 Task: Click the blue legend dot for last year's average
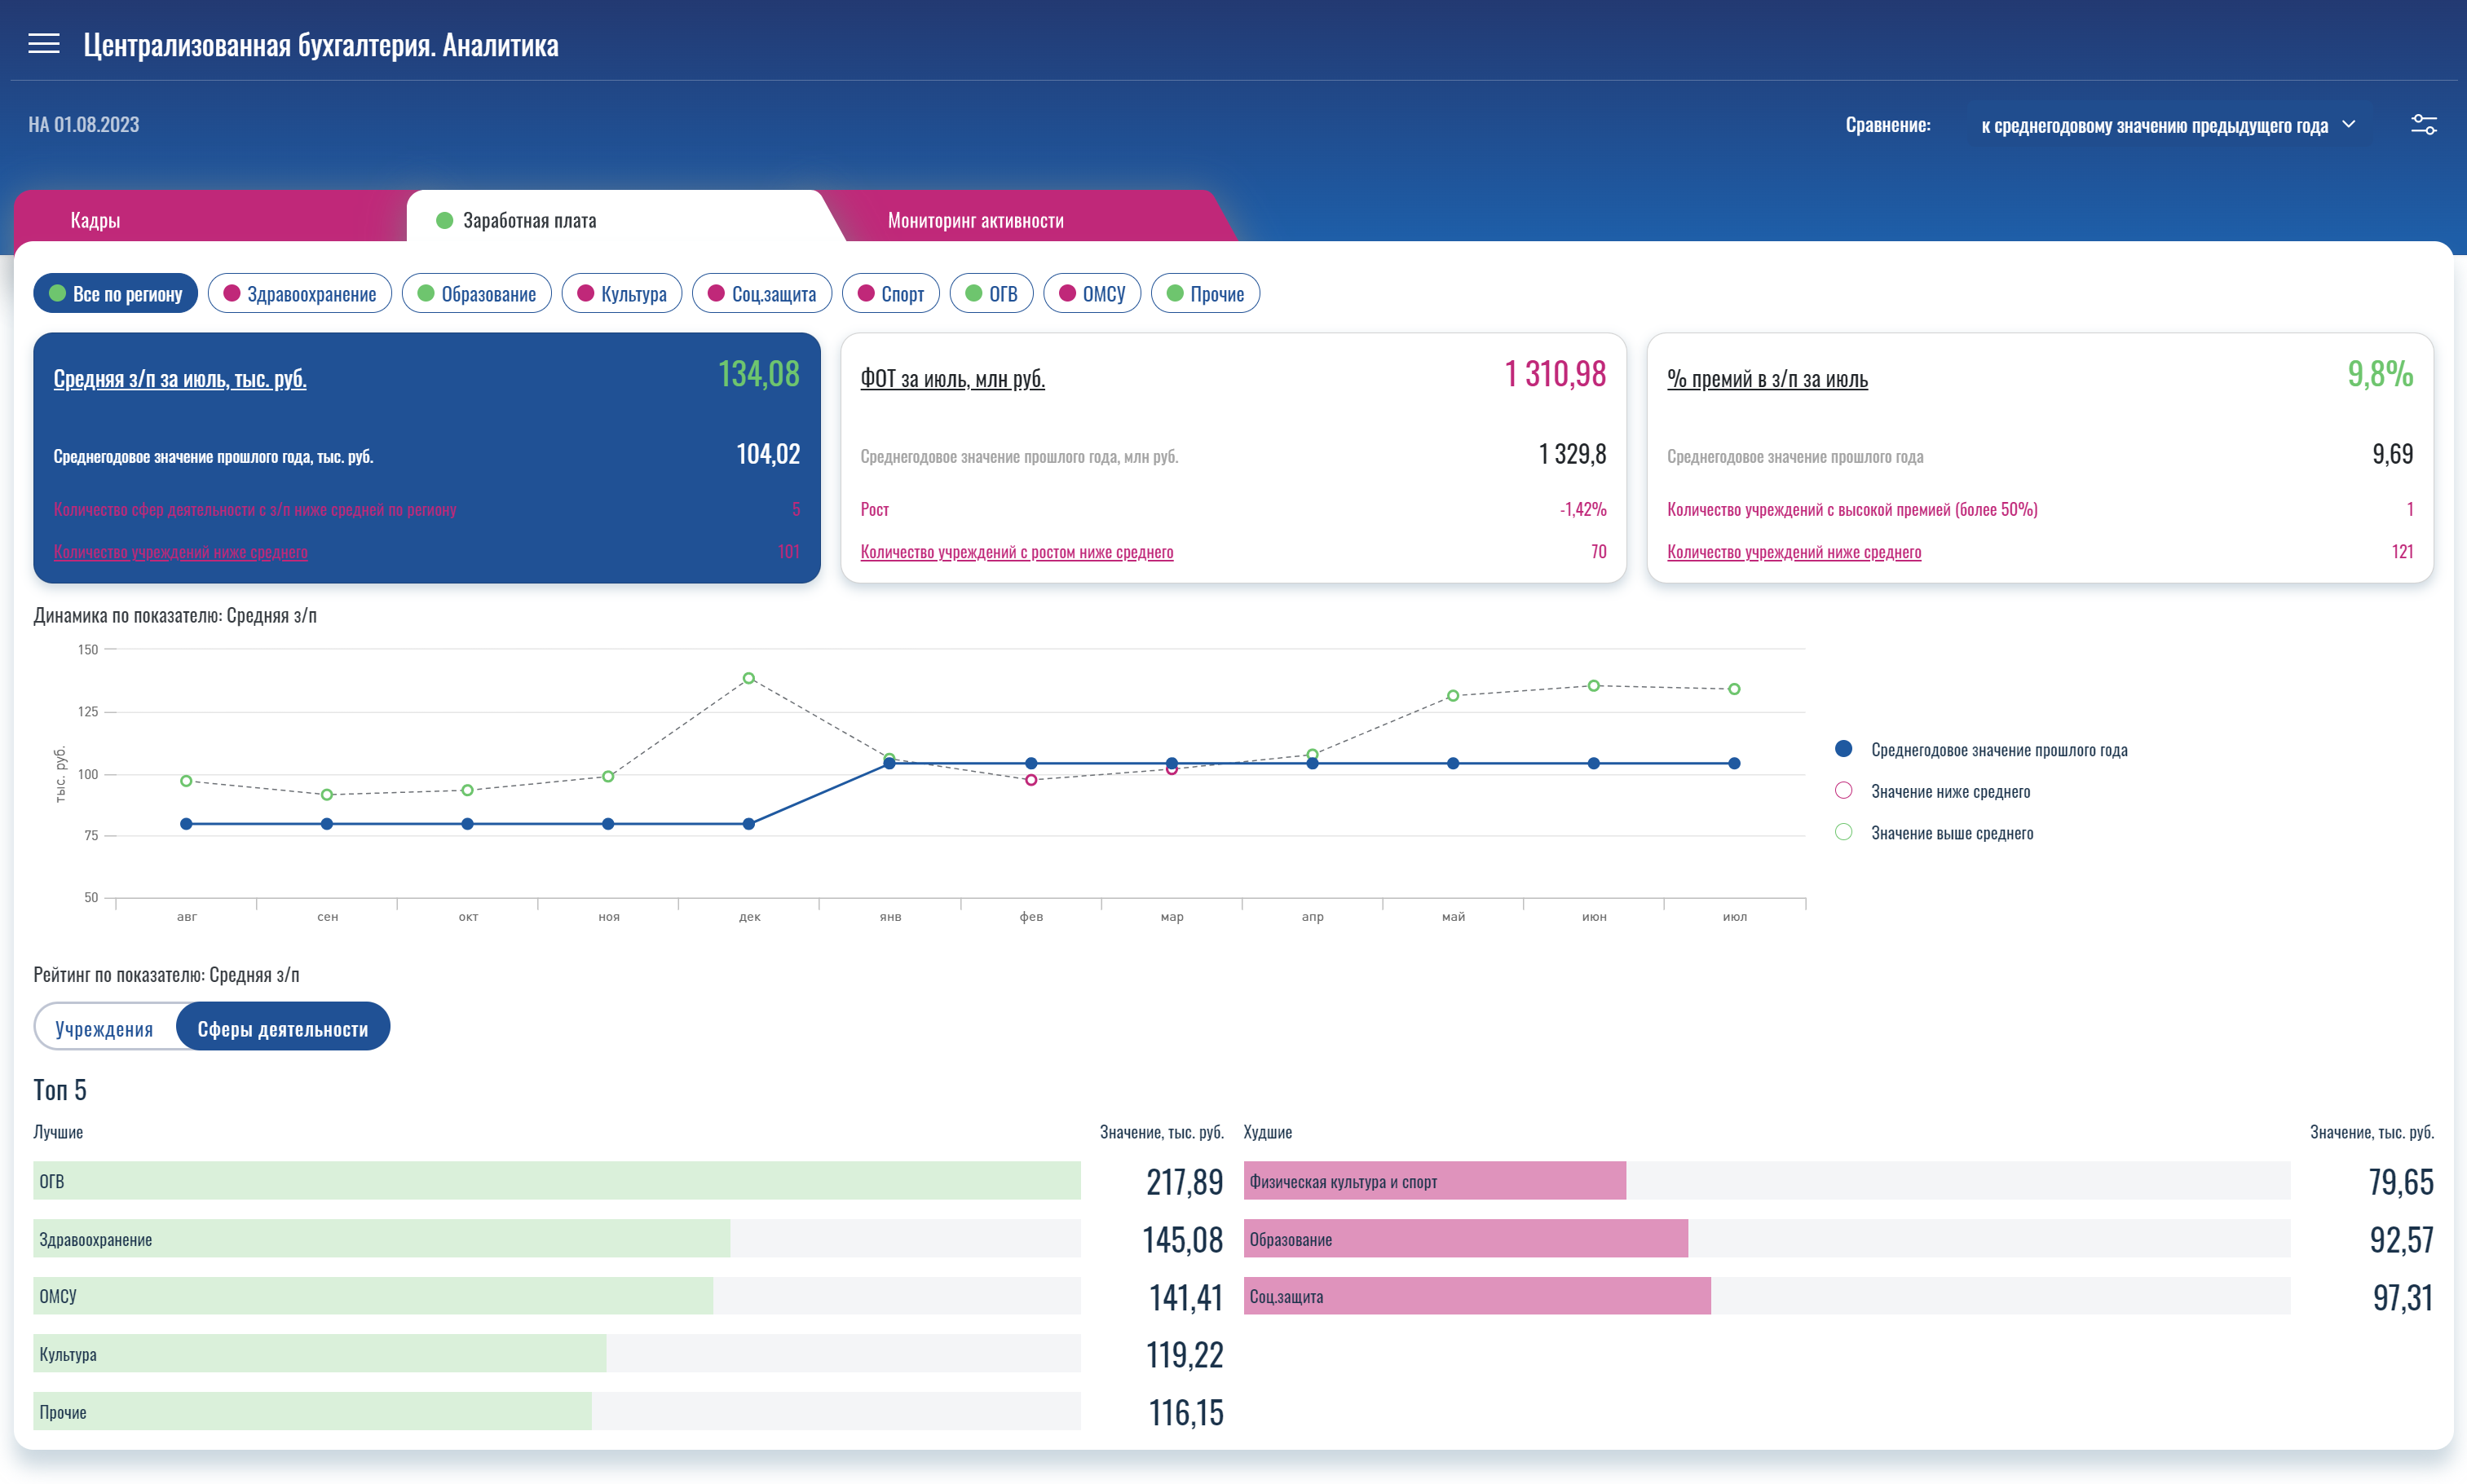point(1844,749)
